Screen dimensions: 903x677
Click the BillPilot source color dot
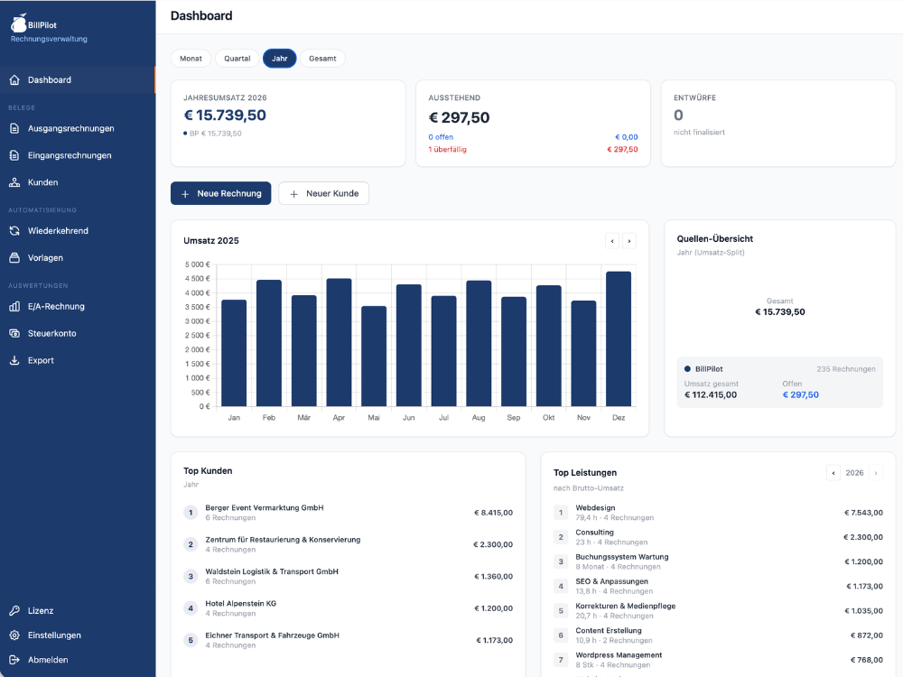(687, 369)
